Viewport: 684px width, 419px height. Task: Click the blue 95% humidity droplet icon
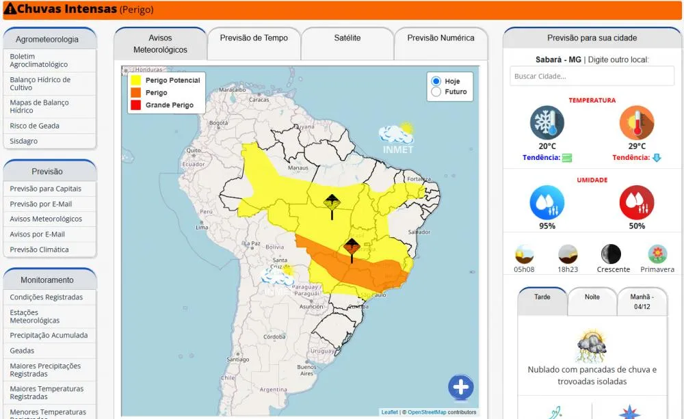(547, 202)
